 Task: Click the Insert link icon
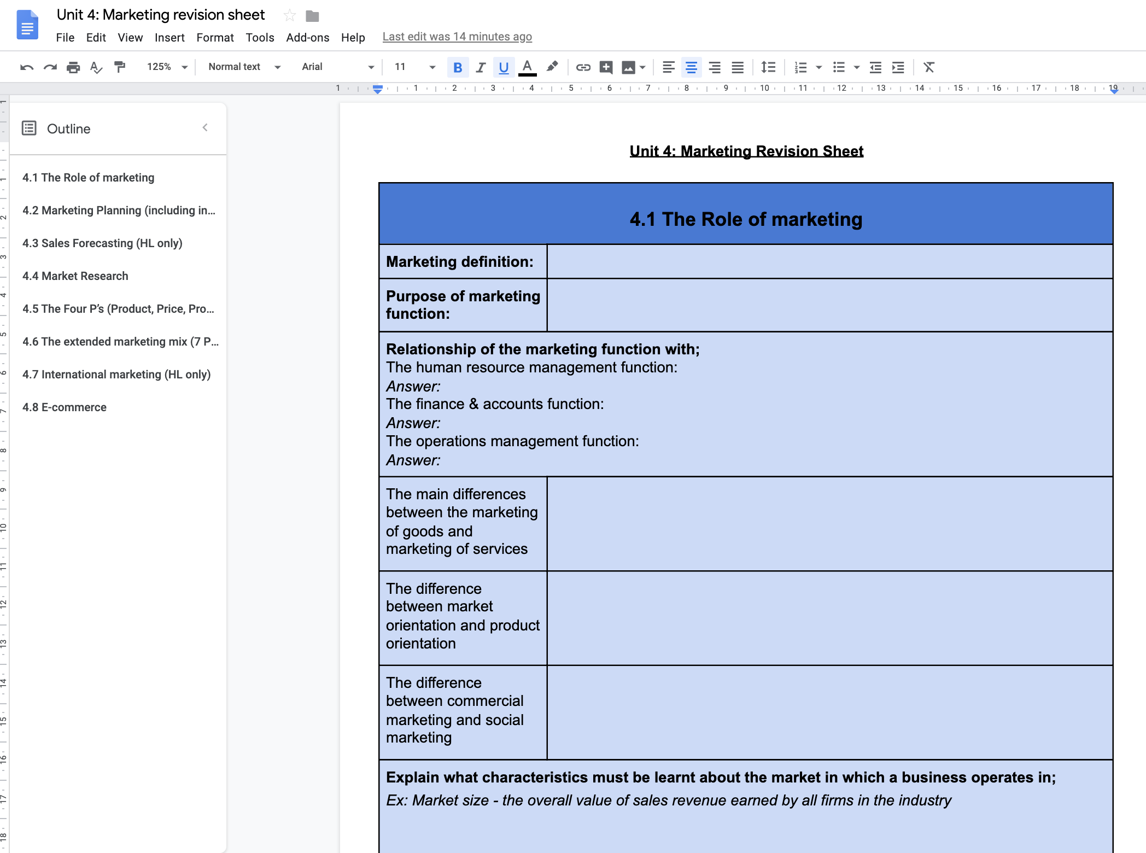[583, 67]
